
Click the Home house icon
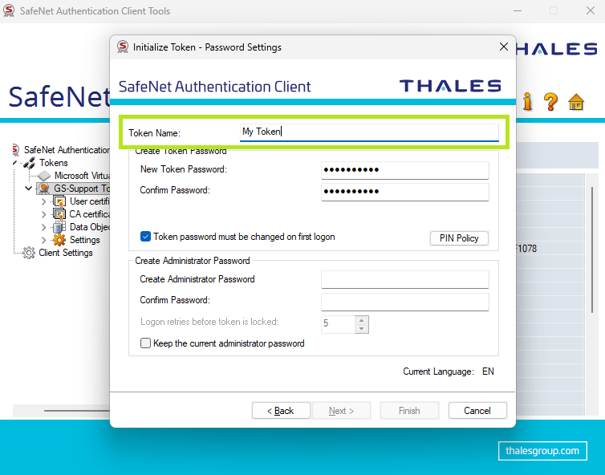click(576, 102)
